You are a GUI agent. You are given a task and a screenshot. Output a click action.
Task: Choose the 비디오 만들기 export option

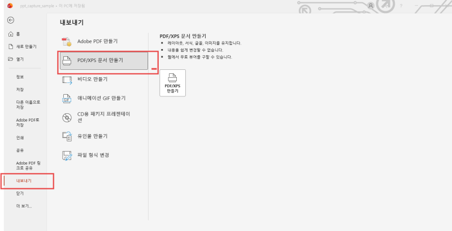coord(104,79)
